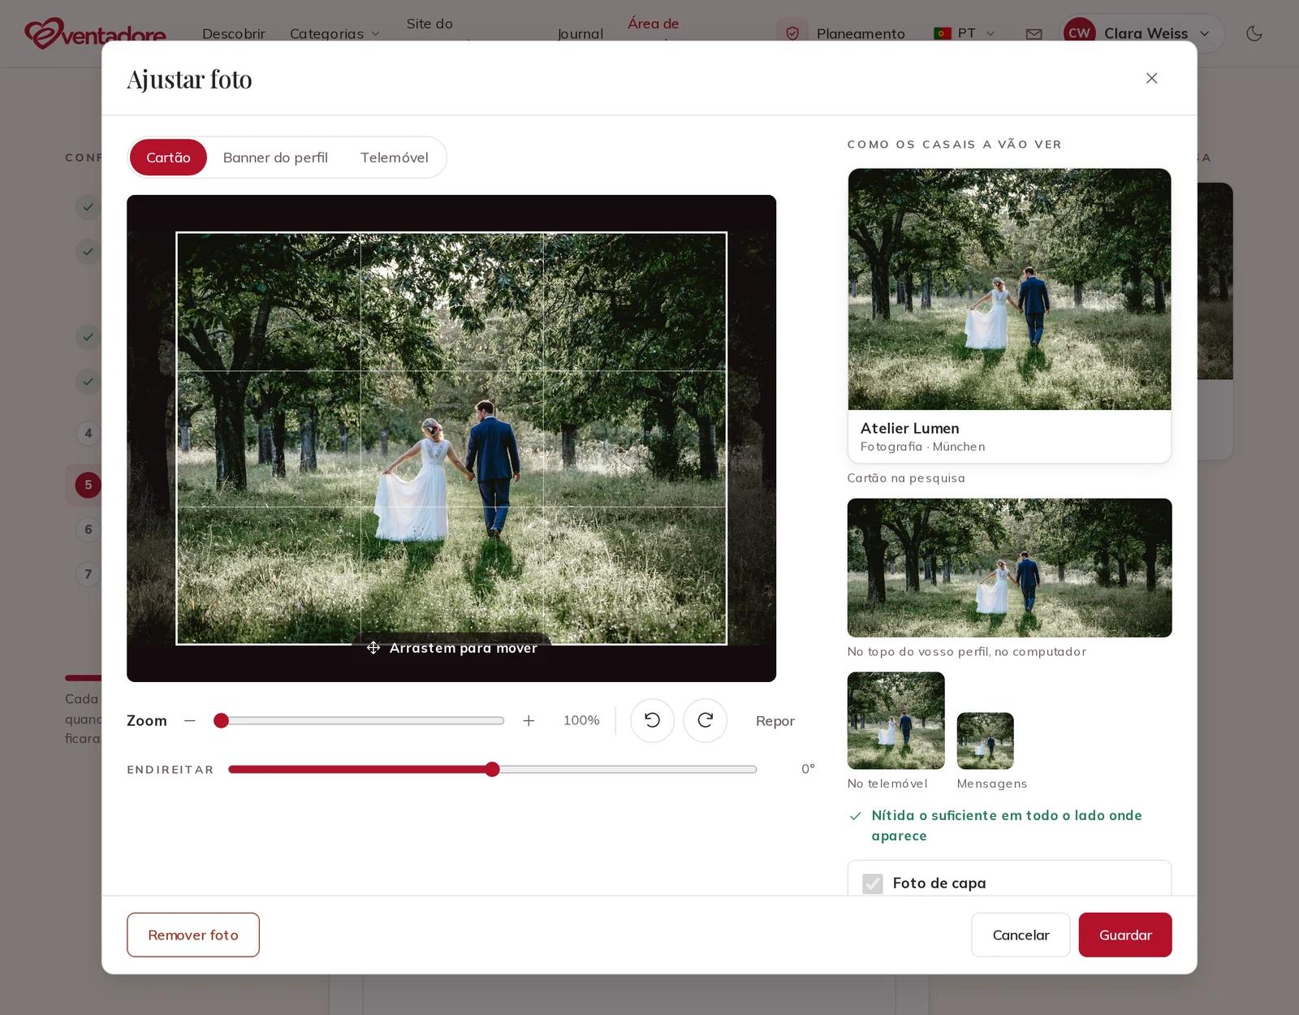
Task: Click the Eventadore logo
Action: [x=95, y=33]
